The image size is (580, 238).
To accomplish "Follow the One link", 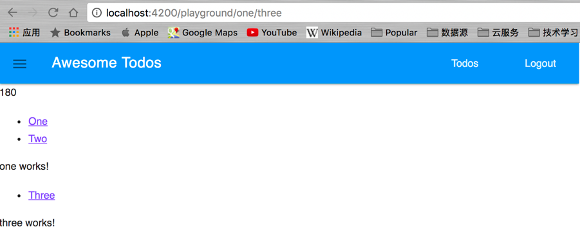I will [x=38, y=121].
